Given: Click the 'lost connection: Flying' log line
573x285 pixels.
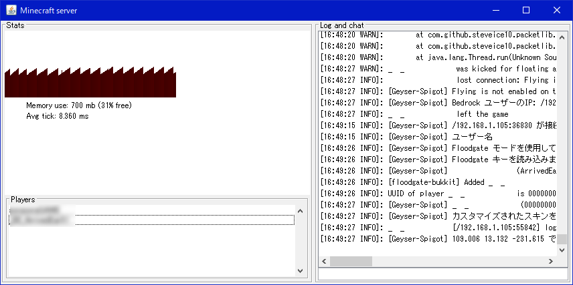Looking at the screenshot, I should pos(438,80).
